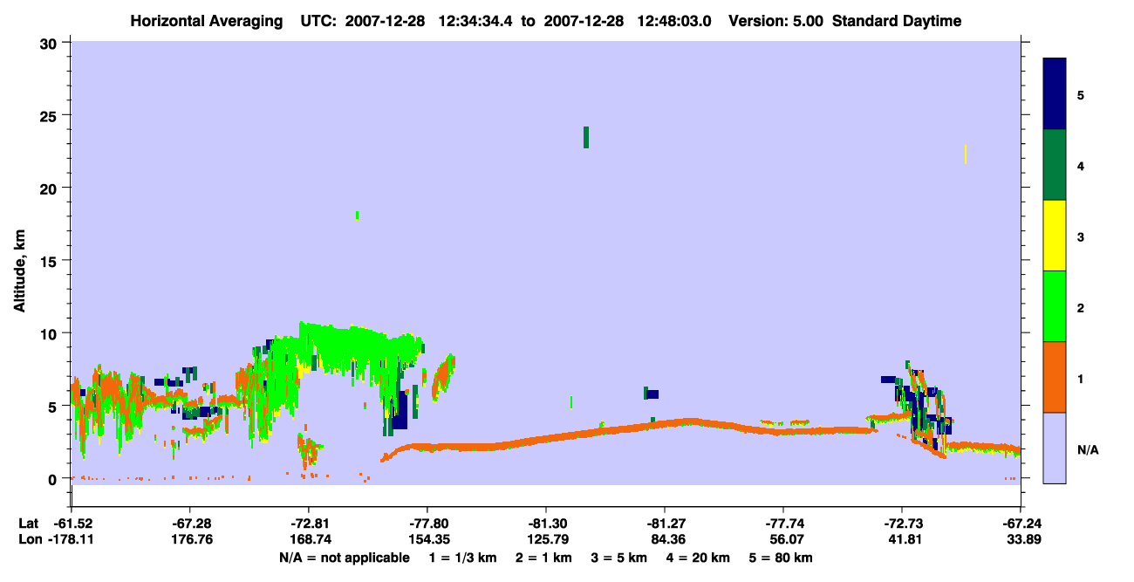Image resolution: width=1134 pixels, height=582 pixels.
Task: Click the latitude label -72.81
Action: coord(308,523)
